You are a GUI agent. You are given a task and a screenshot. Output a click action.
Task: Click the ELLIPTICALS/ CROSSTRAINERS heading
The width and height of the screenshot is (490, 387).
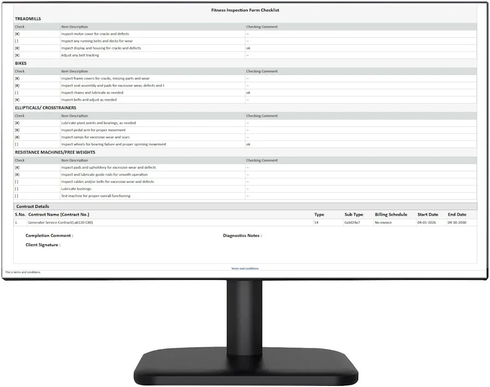46,108
